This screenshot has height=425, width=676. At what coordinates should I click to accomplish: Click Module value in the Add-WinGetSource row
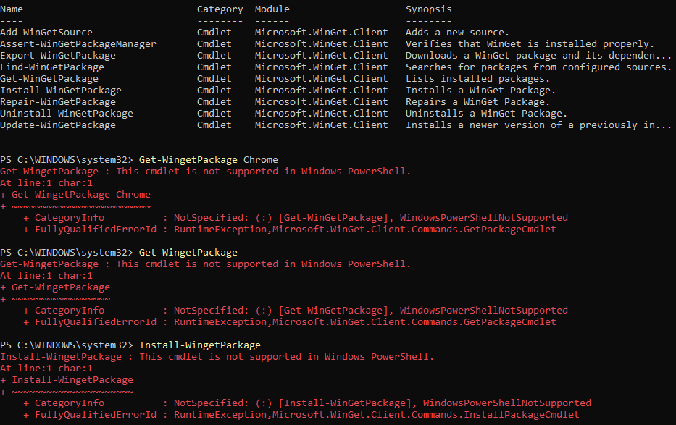pos(321,33)
